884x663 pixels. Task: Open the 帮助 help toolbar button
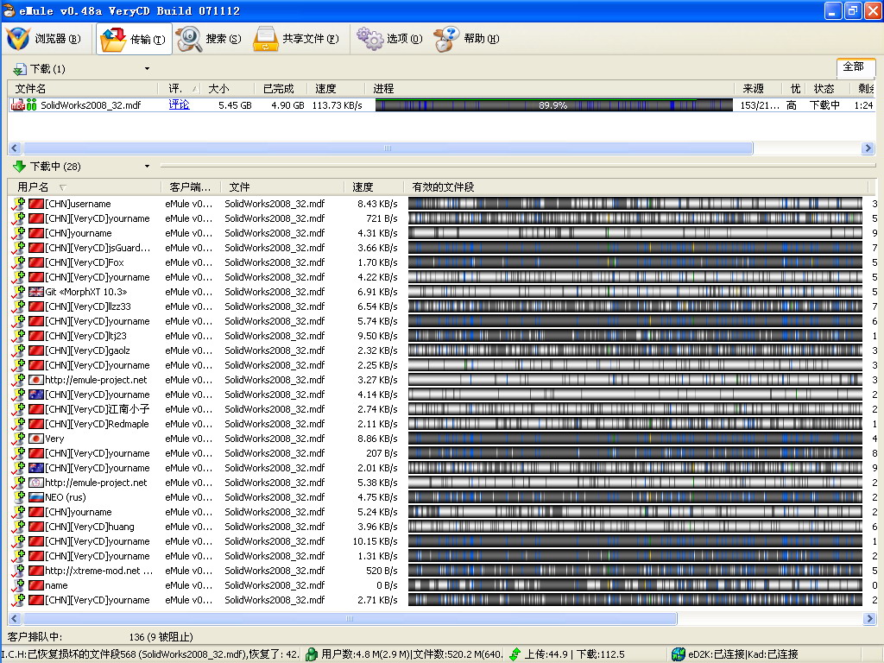[467, 39]
